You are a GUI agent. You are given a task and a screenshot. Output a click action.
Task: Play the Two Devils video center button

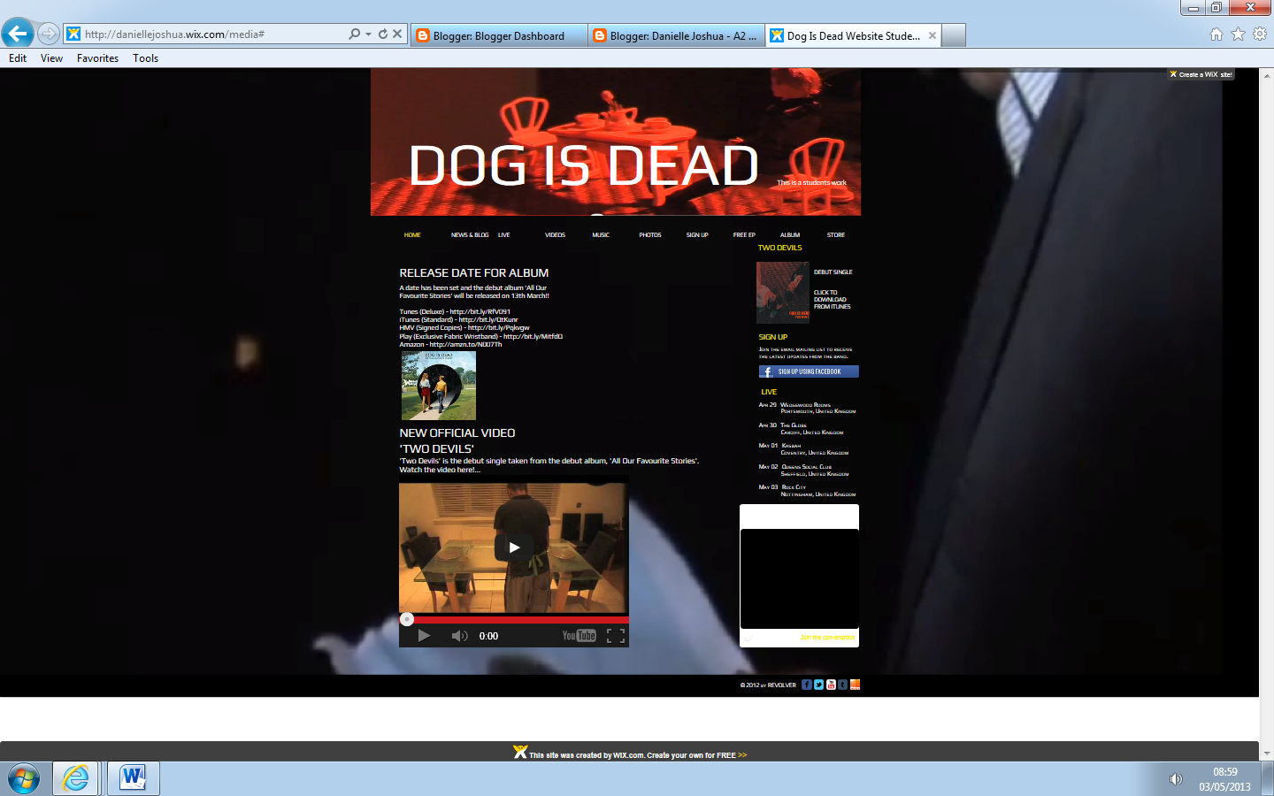514,547
